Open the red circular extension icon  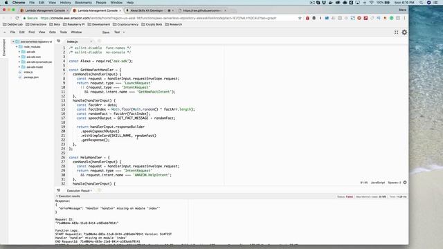[359, 18]
